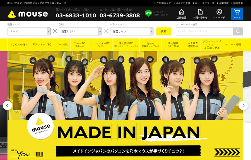Go to next banner slide arrow

(x=243, y=105)
